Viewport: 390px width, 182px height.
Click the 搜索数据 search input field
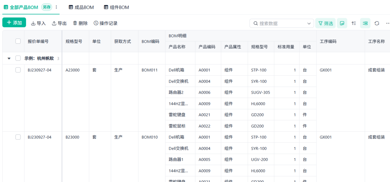(279, 23)
